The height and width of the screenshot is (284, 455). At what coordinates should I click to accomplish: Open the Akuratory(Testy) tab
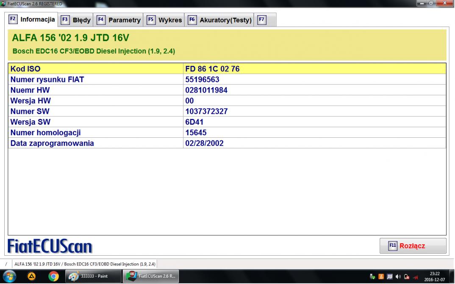(219, 20)
